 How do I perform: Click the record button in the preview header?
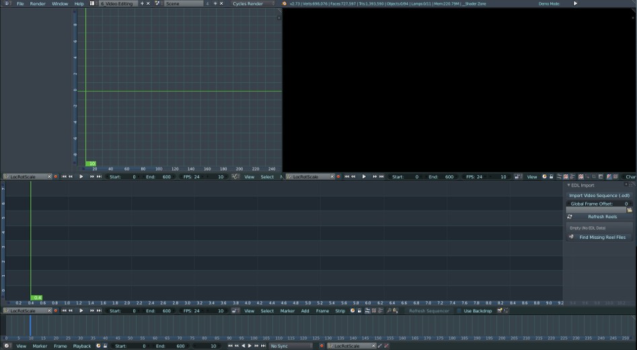pos(338,177)
